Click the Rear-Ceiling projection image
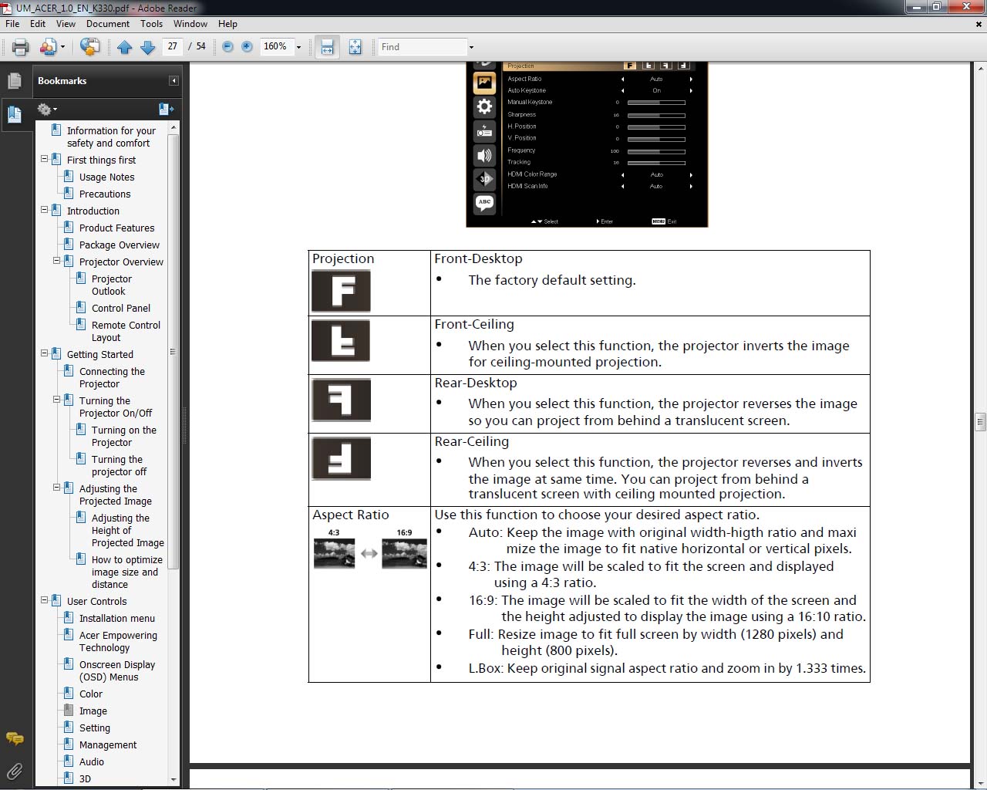The height and width of the screenshot is (790, 987). coord(341,458)
